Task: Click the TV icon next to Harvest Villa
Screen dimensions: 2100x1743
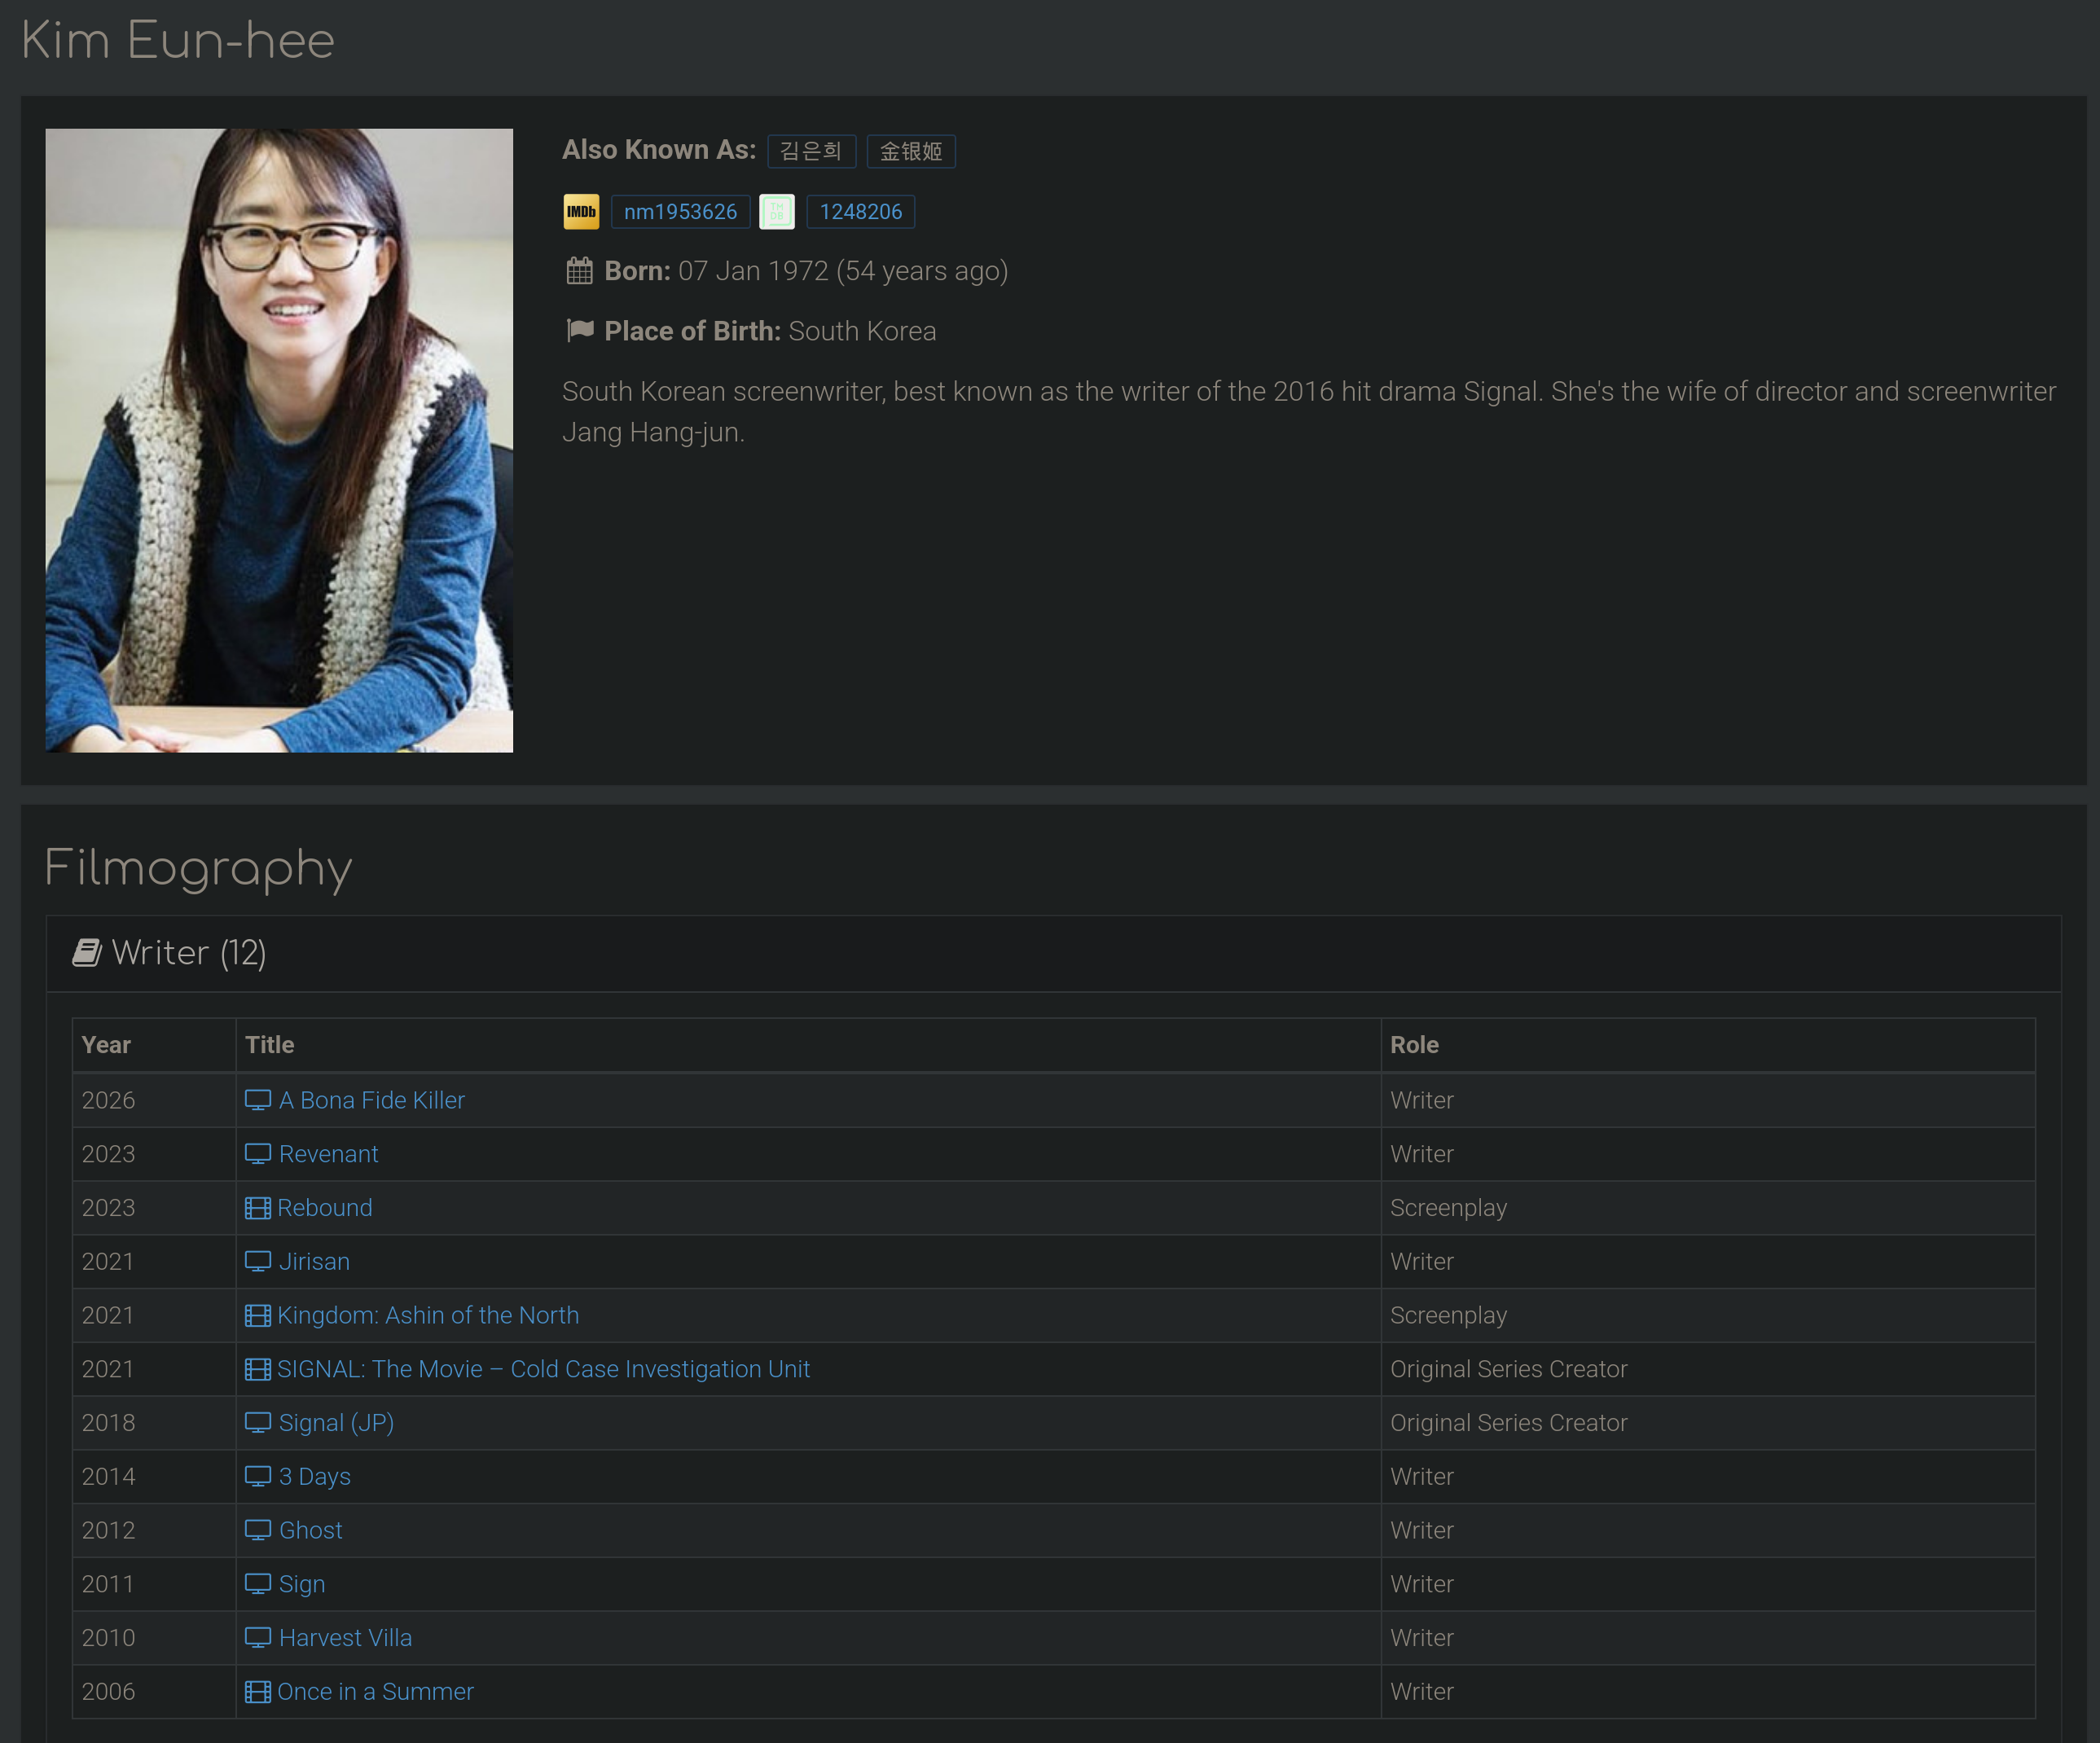Action: coord(258,1638)
